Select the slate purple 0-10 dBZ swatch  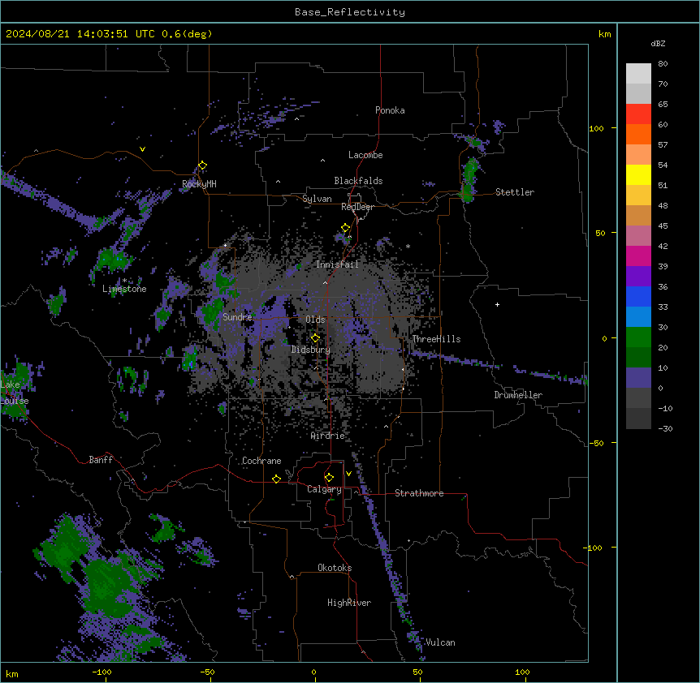point(638,378)
